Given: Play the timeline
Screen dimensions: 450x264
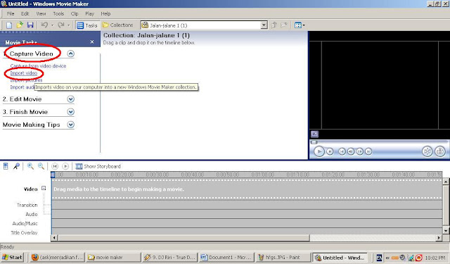Looking at the screenshot, I should click(65, 166).
